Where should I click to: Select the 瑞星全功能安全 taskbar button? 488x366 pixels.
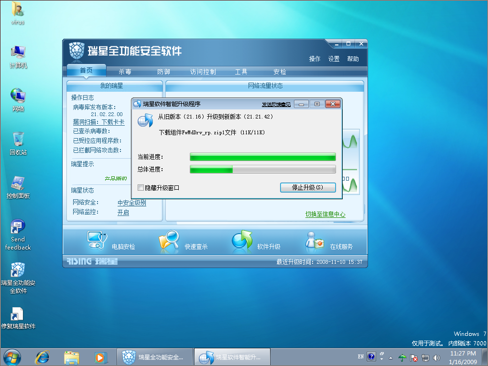pos(155,357)
